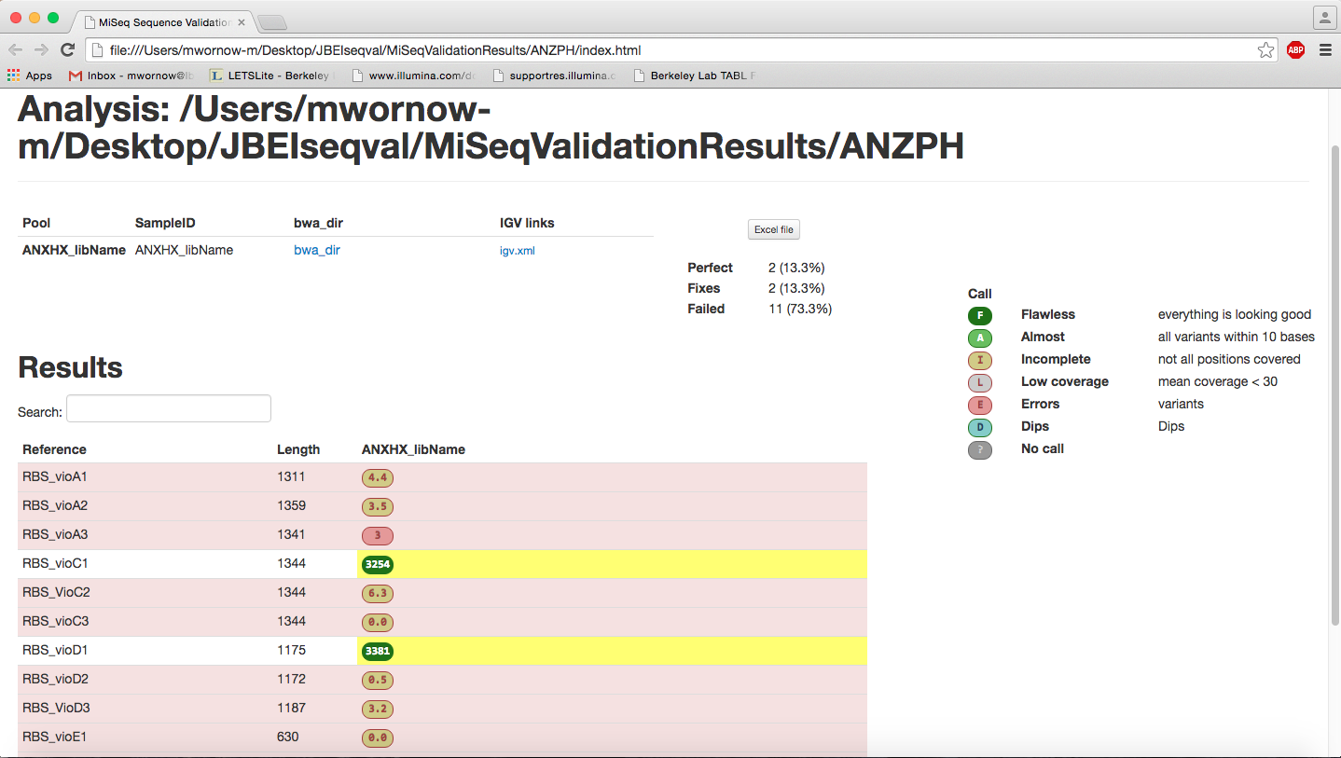Open the LETSLite Berkeley bookmark
Screen dimensions: 1341x758
pos(272,76)
